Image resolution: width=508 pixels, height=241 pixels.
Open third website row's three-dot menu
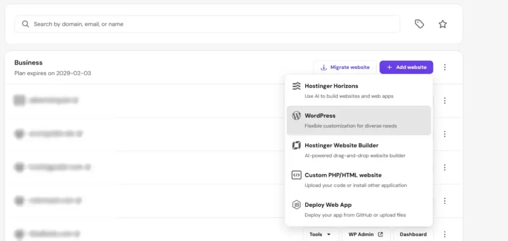tap(445, 168)
